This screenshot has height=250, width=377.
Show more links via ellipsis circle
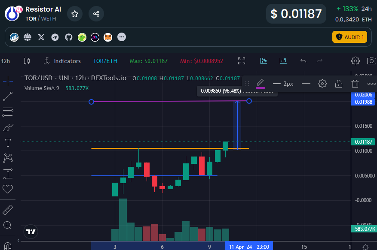click(122, 37)
